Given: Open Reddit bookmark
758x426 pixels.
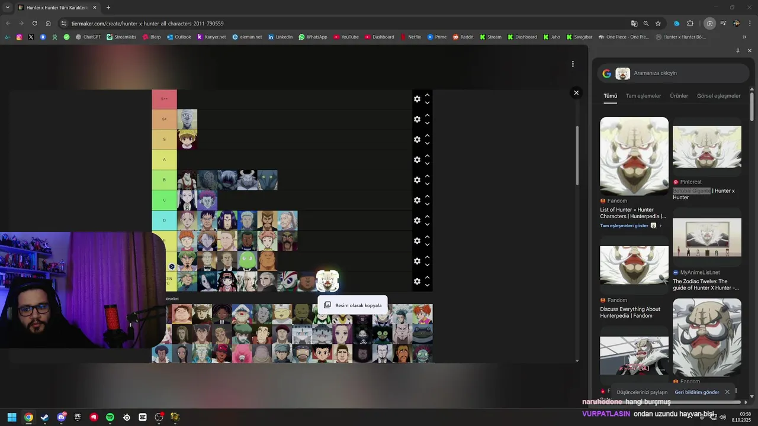Looking at the screenshot, I should pyautogui.click(x=463, y=37).
